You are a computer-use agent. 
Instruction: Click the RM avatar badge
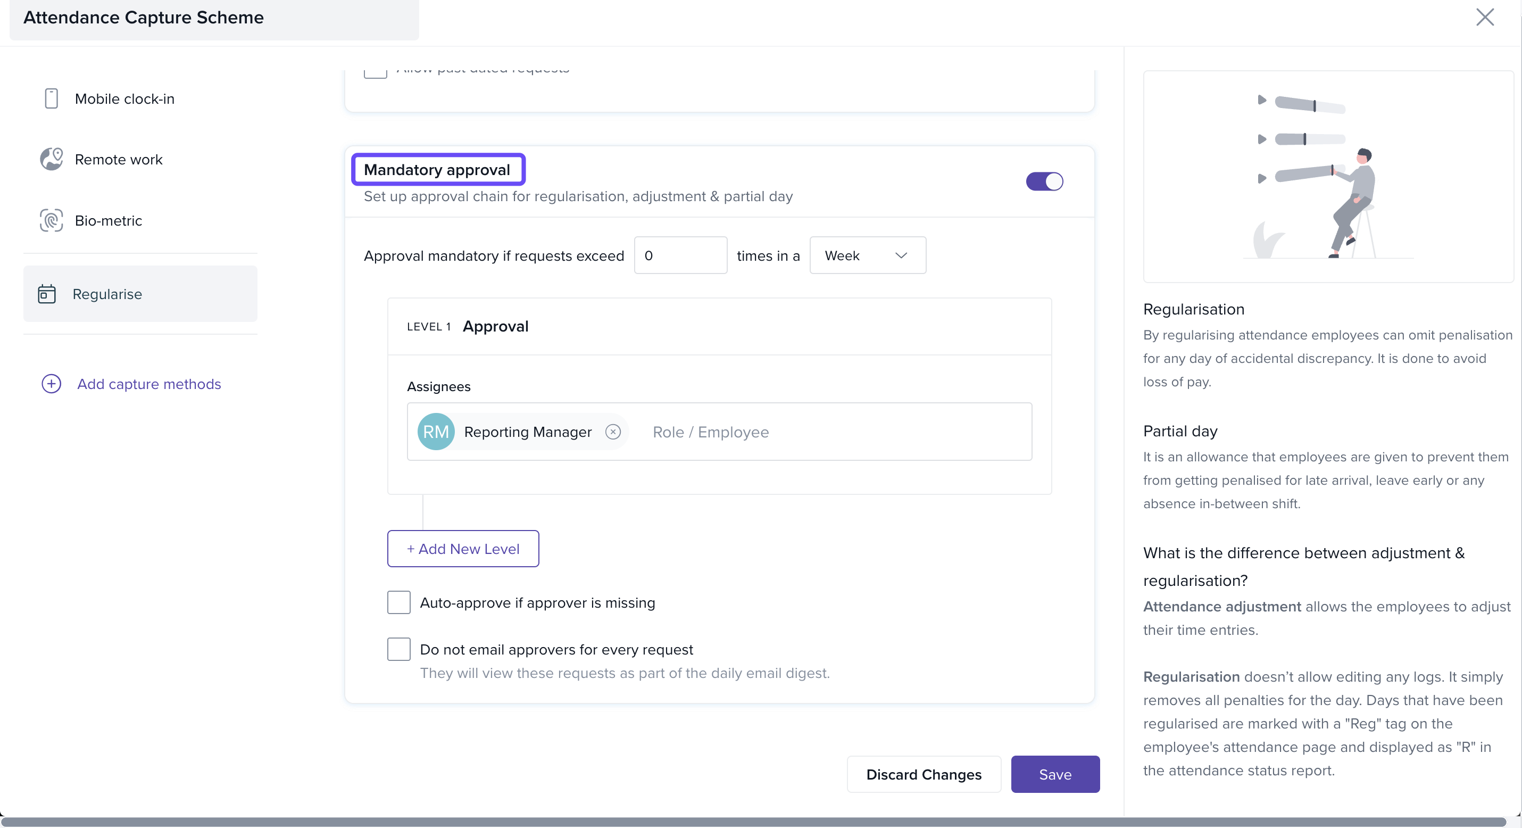436,432
